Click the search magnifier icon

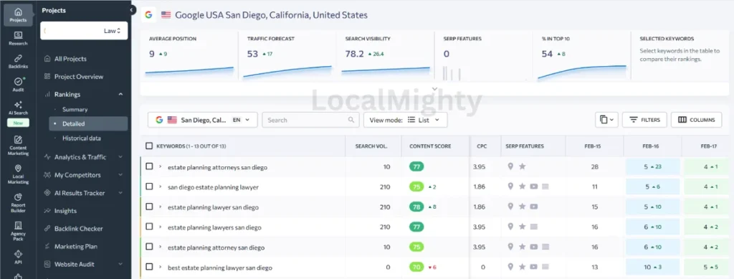coord(351,120)
